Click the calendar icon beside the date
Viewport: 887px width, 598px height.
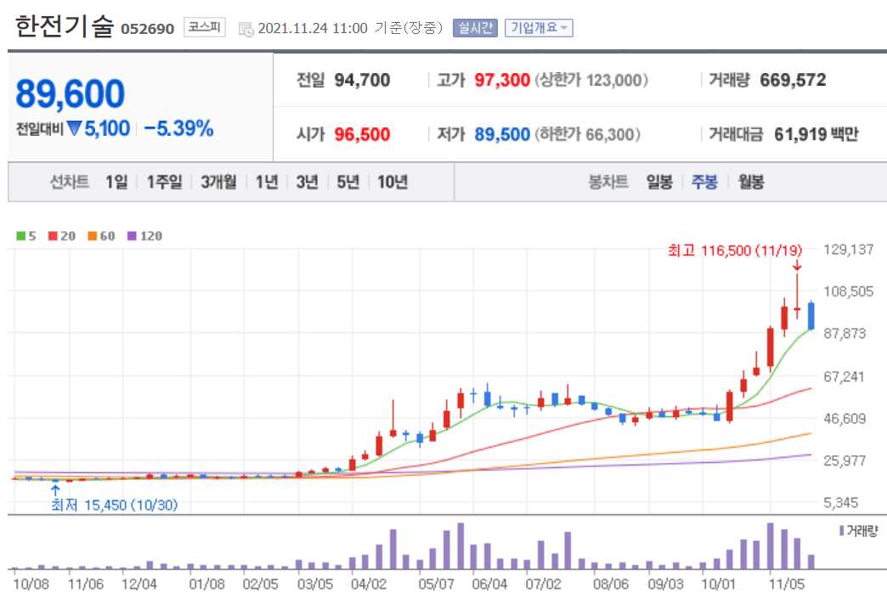246,27
